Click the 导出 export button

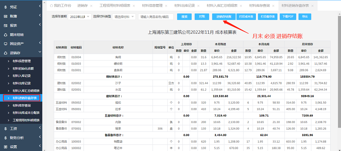[x=305, y=17]
